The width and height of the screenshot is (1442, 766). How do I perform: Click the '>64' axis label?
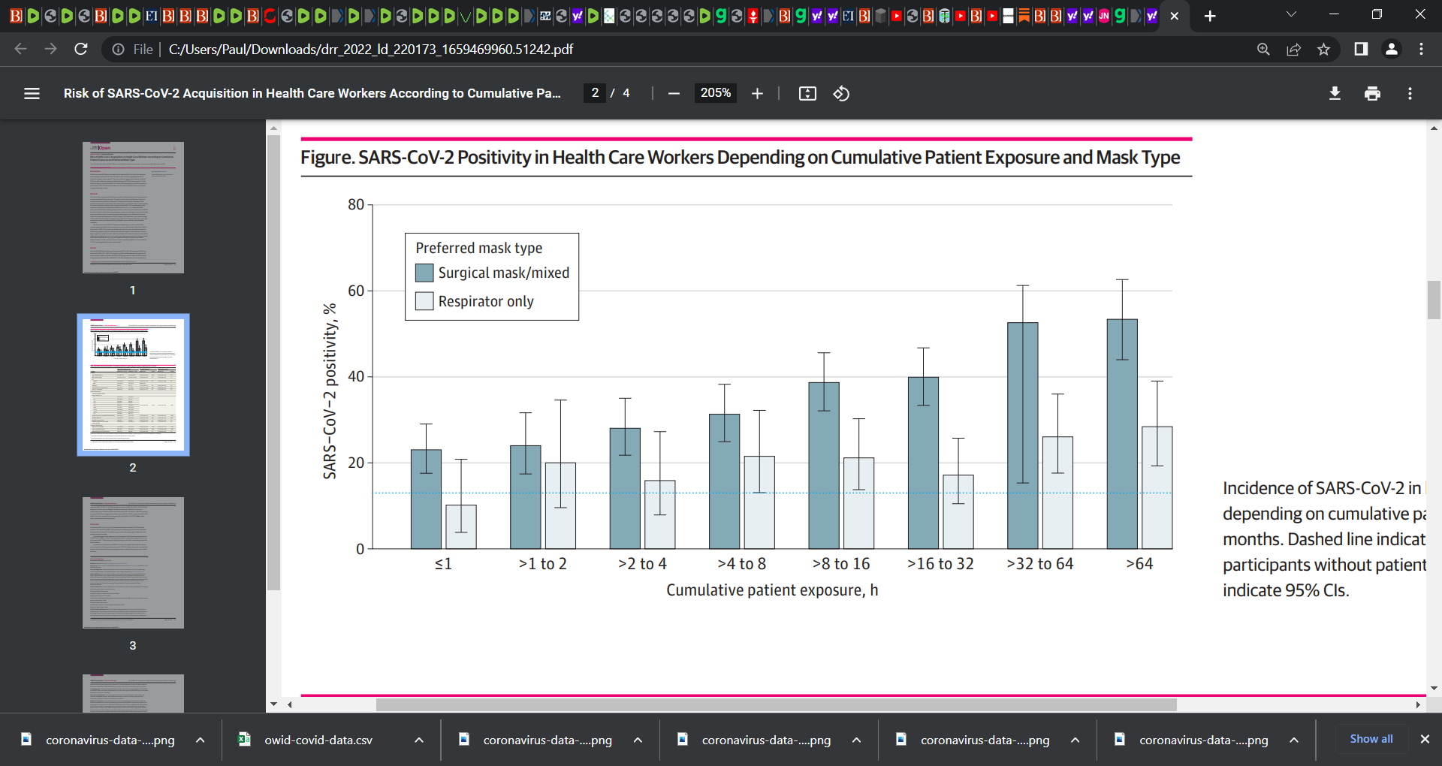click(1139, 564)
